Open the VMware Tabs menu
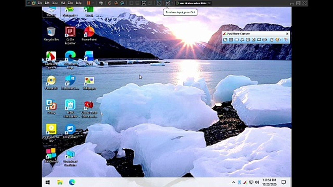This screenshot has height=187, width=333. 70,3
